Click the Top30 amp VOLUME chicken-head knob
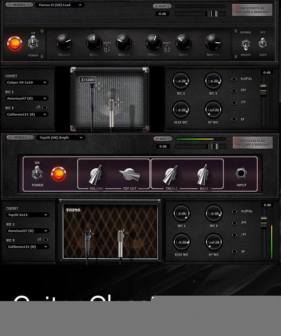This screenshot has width=281, height=336. (96, 174)
